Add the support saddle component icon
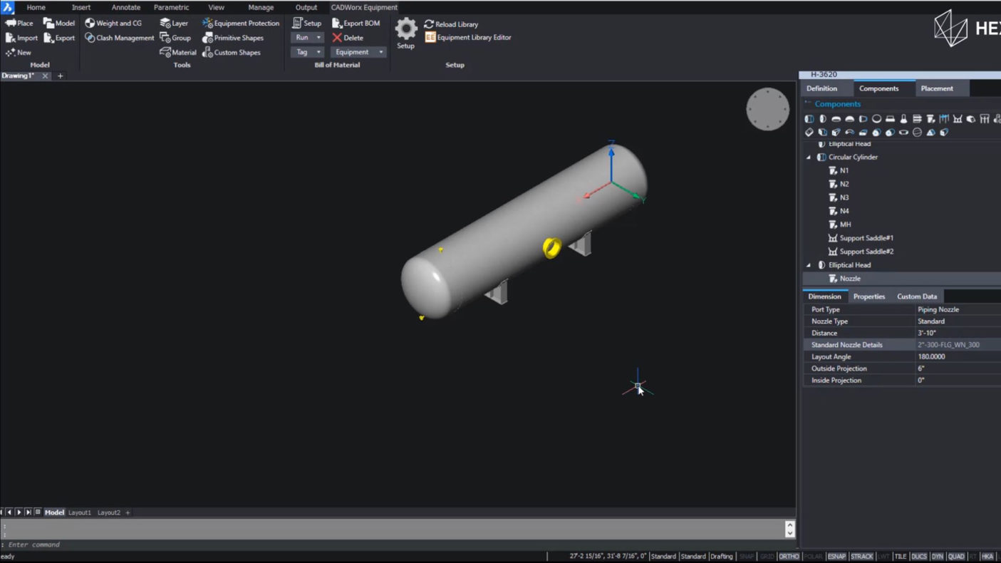 pyautogui.click(x=958, y=119)
